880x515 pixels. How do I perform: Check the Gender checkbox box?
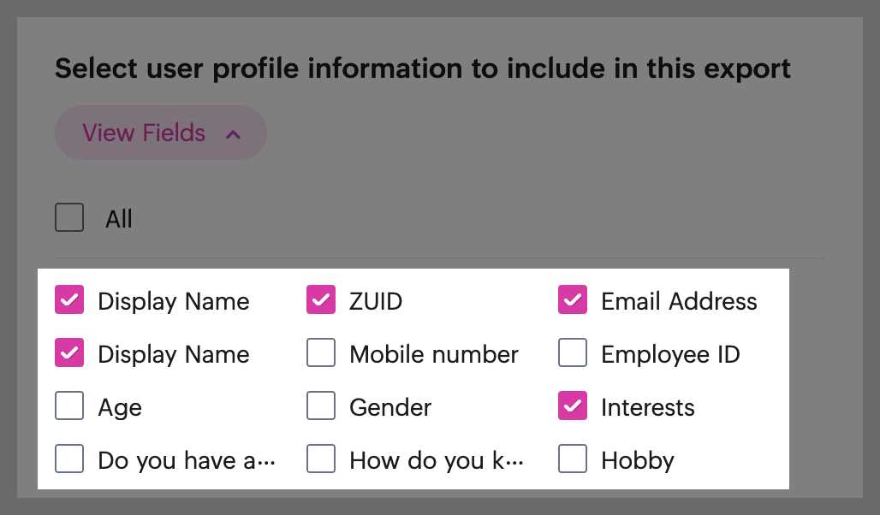321,405
